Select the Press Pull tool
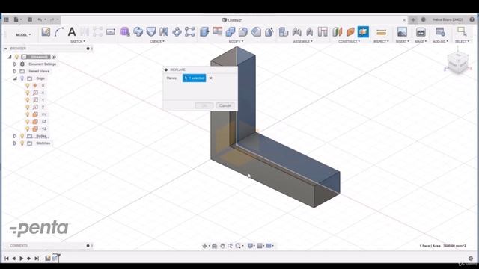479x269 pixels. (x=204, y=31)
